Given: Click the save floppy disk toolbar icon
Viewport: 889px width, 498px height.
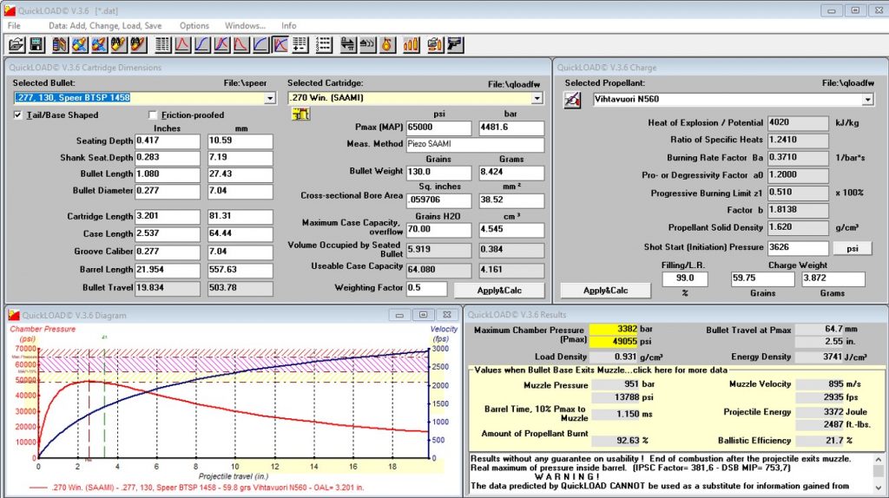Looking at the screenshot, I should click(x=36, y=45).
